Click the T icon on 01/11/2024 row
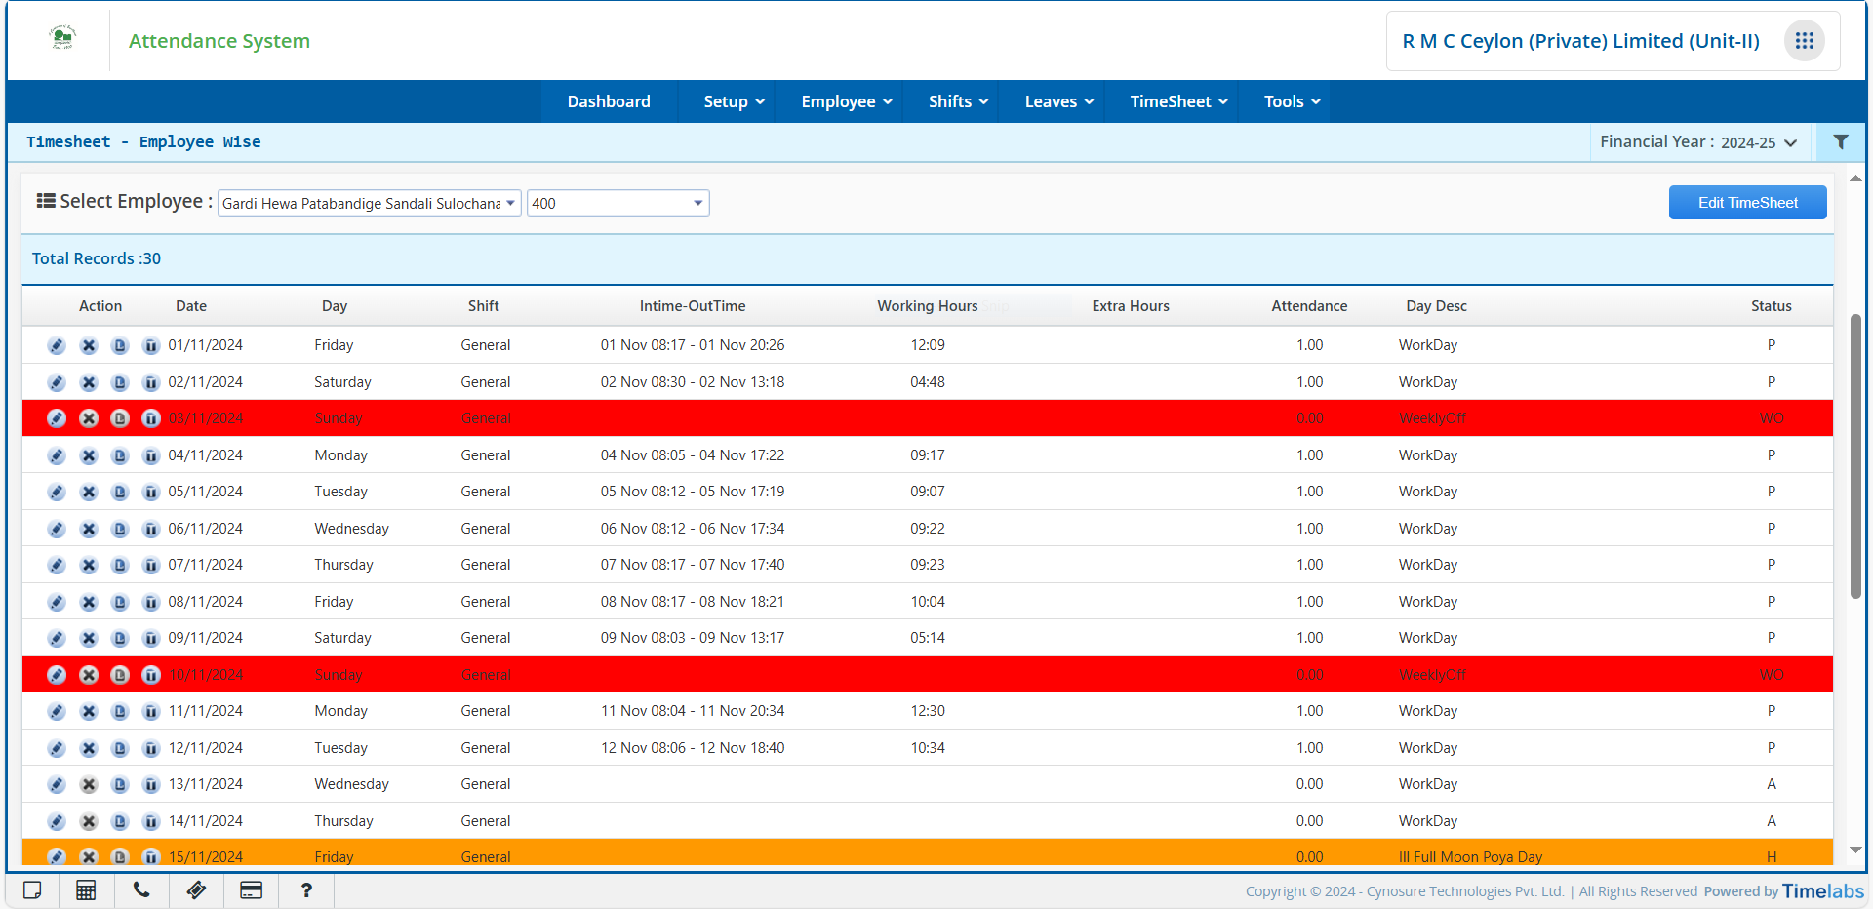The width and height of the screenshot is (1873, 909). click(151, 346)
